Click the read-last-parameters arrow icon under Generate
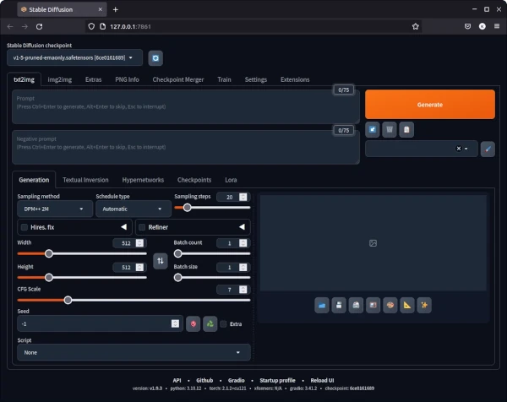507x402 pixels. 373,129
